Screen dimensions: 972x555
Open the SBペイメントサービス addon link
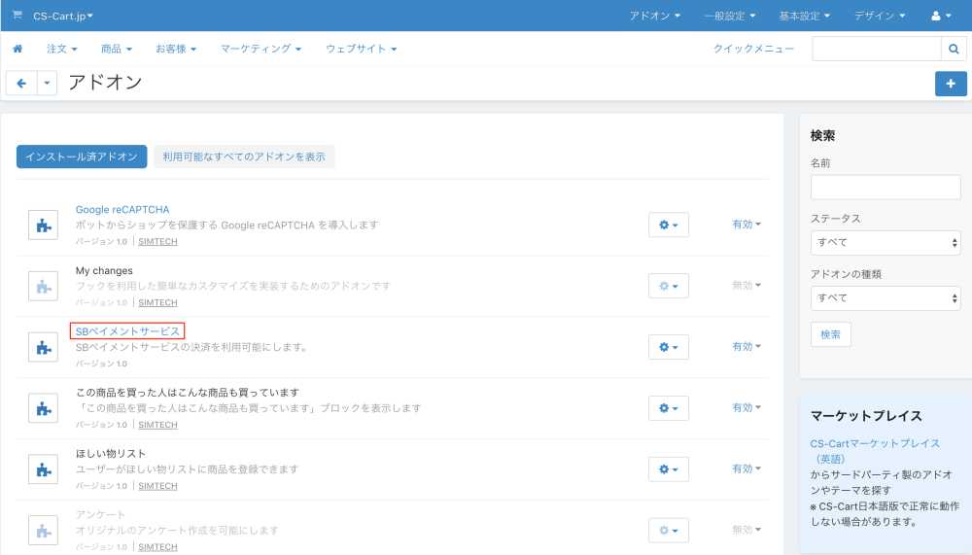[x=127, y=331]
